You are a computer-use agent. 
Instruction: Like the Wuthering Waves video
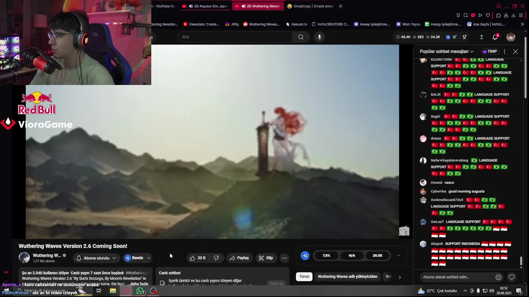coord(198,258)
